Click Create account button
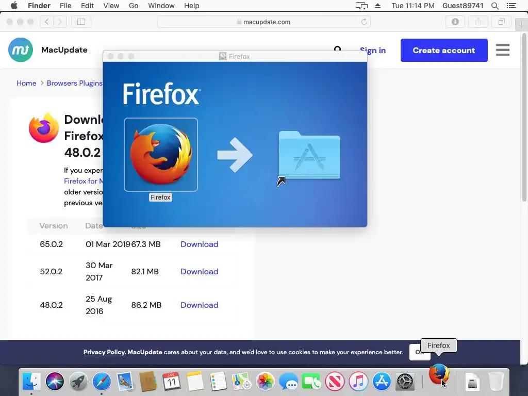Screen dimensions: 528x396 444,50
